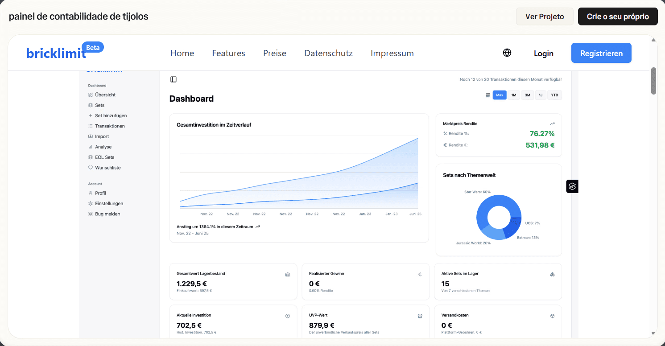Screen dimensions: 665x346
Task: Click 'Nov. 22 - Juni 25' date range text
Action: click(x=193, y=233)
